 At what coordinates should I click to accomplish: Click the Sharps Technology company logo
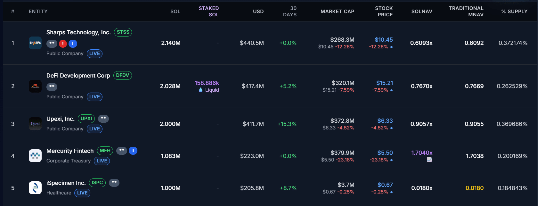(x=35, y=43)
